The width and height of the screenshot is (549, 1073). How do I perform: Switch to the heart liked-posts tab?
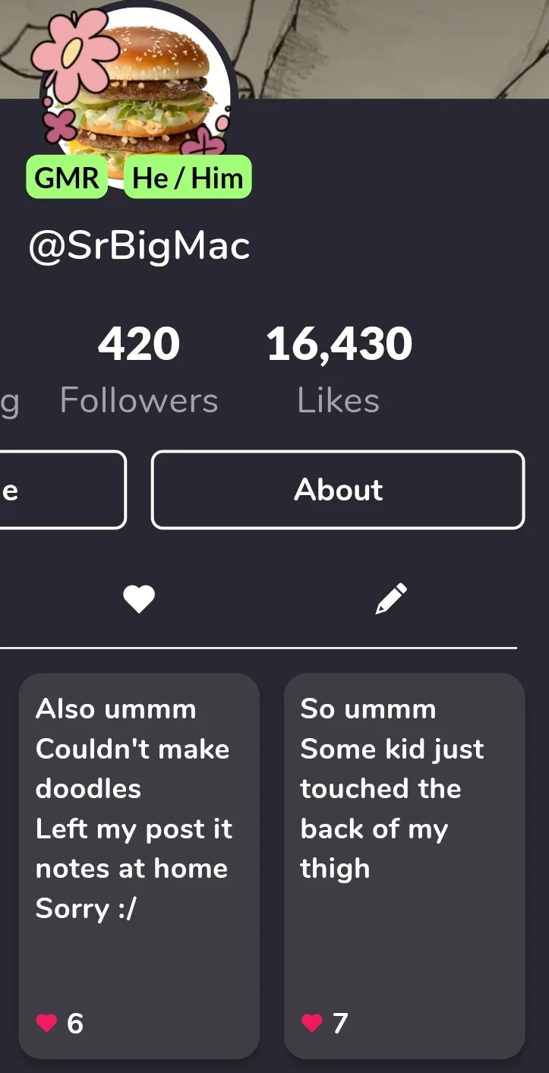click(139, 600)
